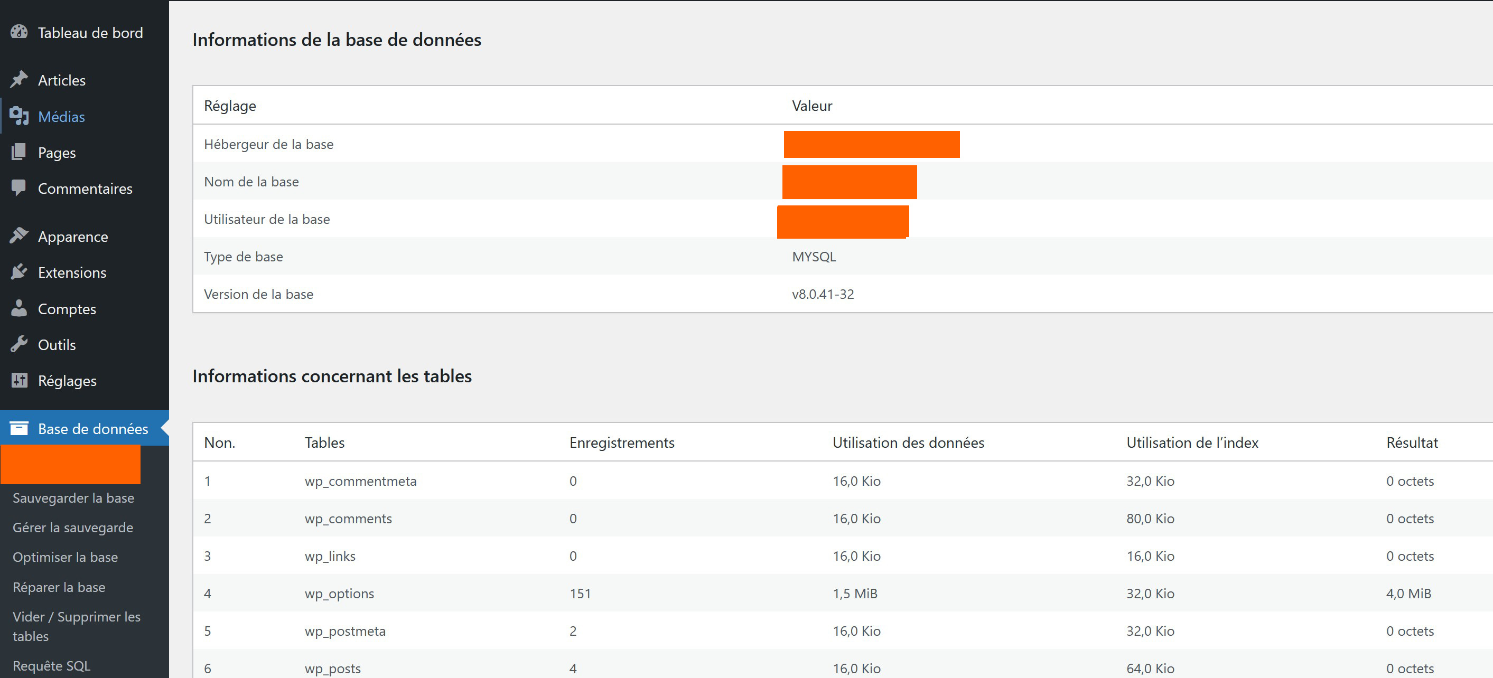Click the Réglages sliders icon
1493x678 pixels.
[19, 380]
